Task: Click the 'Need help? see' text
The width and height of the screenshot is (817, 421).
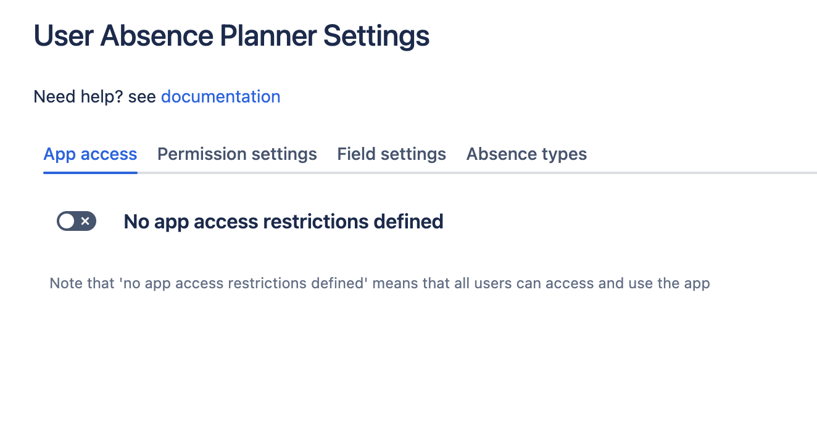Action: pos(94,97)
